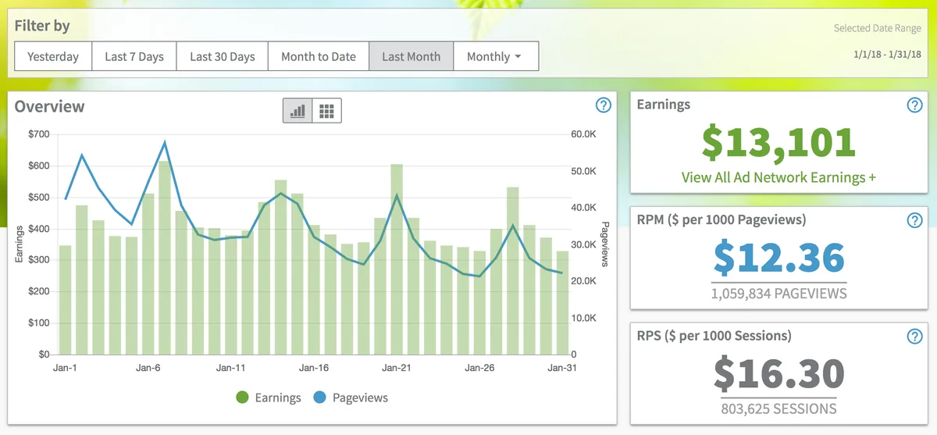Viewport: 937px width, 435px height.
Task: Open help icon for Overview panel
Action: (603, 105)
